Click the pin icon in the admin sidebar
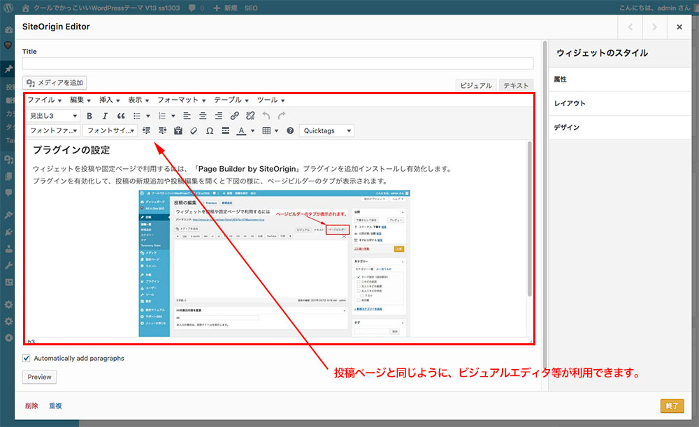 click(x=8, y=68)
